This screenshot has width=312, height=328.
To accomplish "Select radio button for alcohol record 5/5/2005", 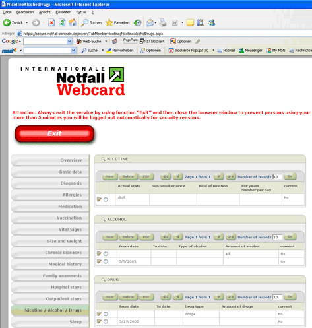I will 106,261.
